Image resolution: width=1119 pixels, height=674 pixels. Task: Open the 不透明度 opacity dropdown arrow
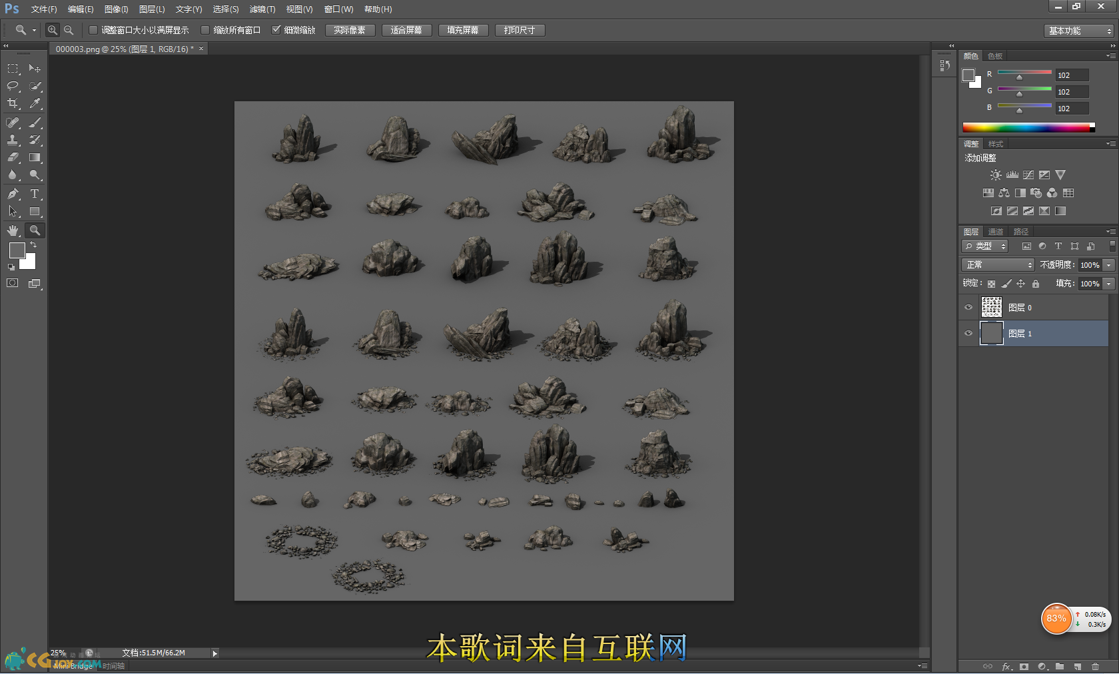[1109, 265]
